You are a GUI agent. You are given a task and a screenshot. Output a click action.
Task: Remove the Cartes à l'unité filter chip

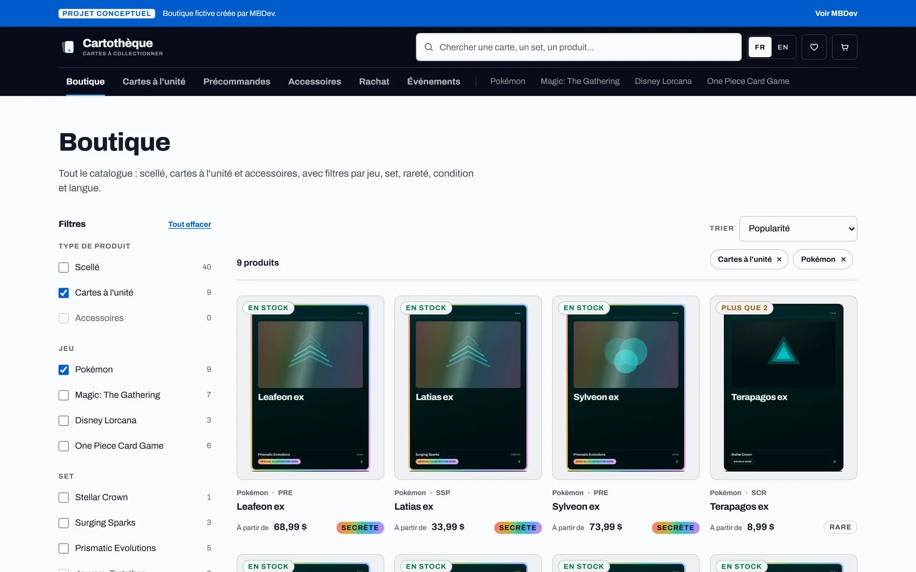coord(779,259)
